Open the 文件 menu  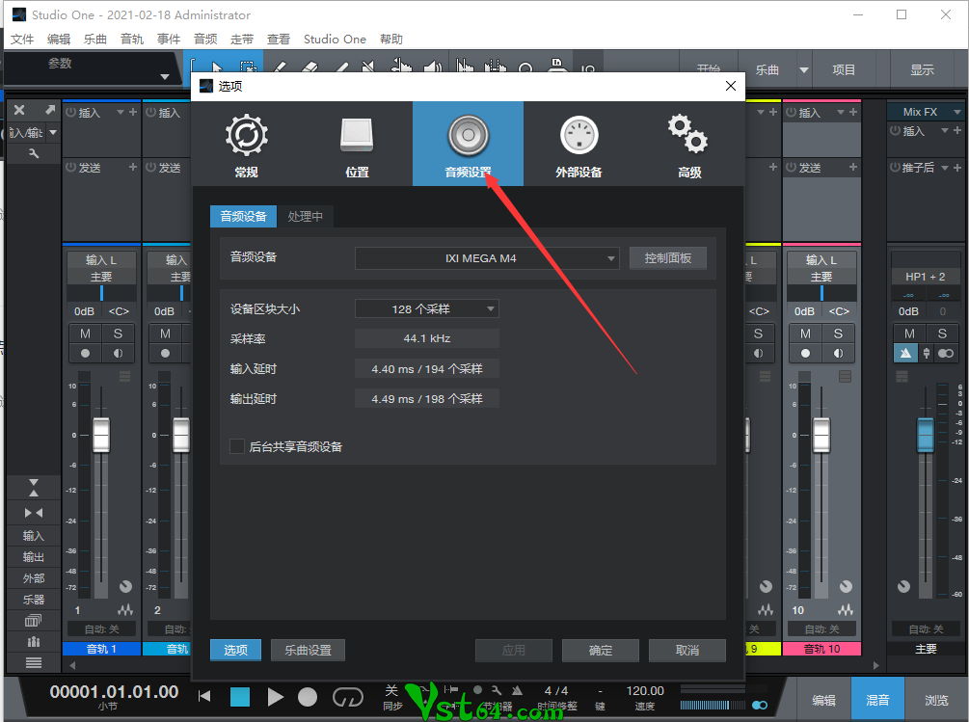point(21,39)
